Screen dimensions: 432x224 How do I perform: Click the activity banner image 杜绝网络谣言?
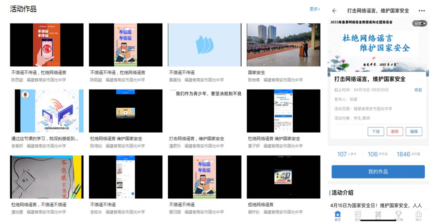pos(378,47)
